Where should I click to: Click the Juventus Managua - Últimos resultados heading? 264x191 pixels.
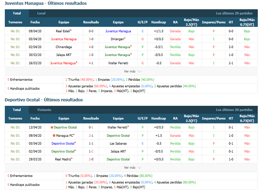point(46,3)
